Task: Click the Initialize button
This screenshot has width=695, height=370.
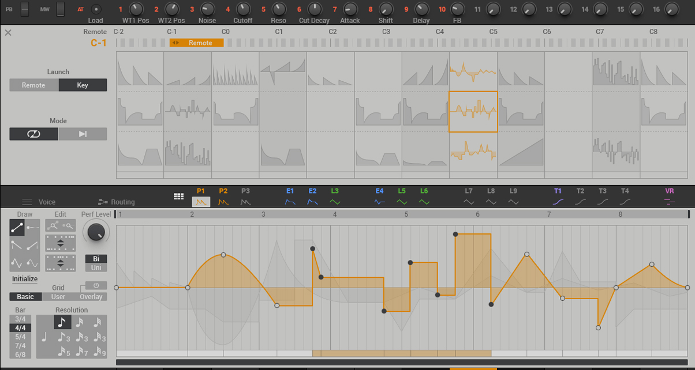Action: pos(25,279)
